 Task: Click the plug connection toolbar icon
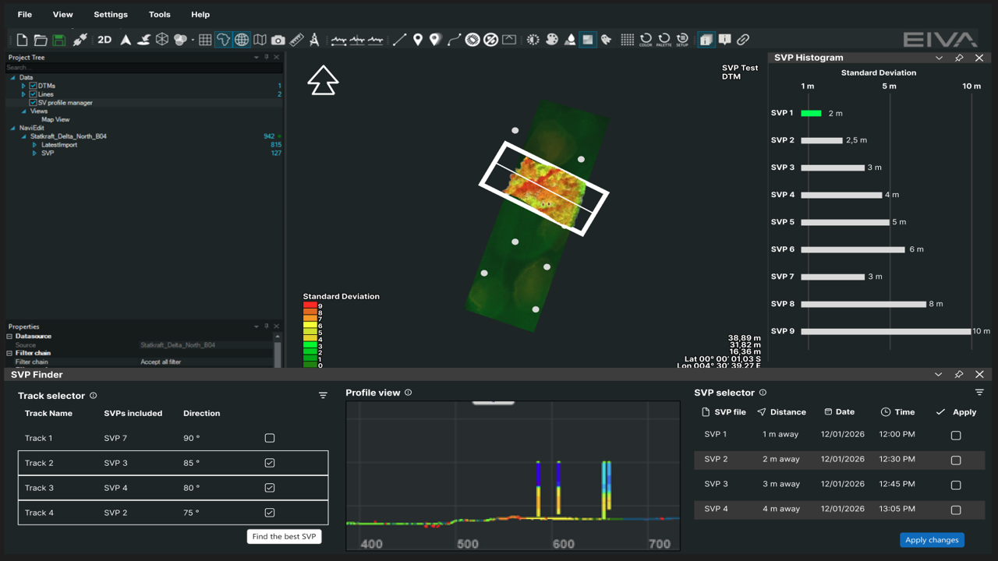(80, 40)
